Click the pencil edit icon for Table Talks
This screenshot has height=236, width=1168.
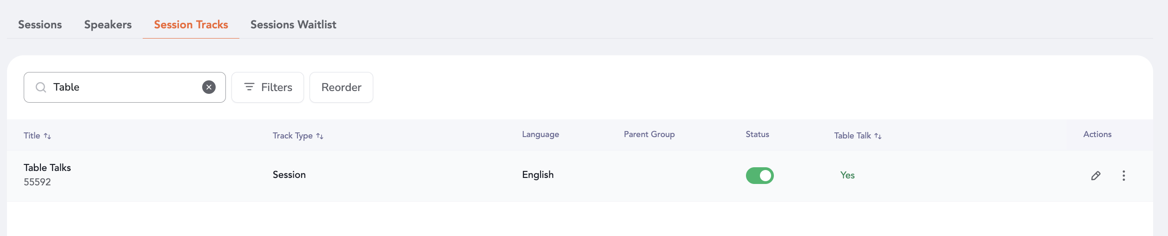click(x=1095, y=176)
